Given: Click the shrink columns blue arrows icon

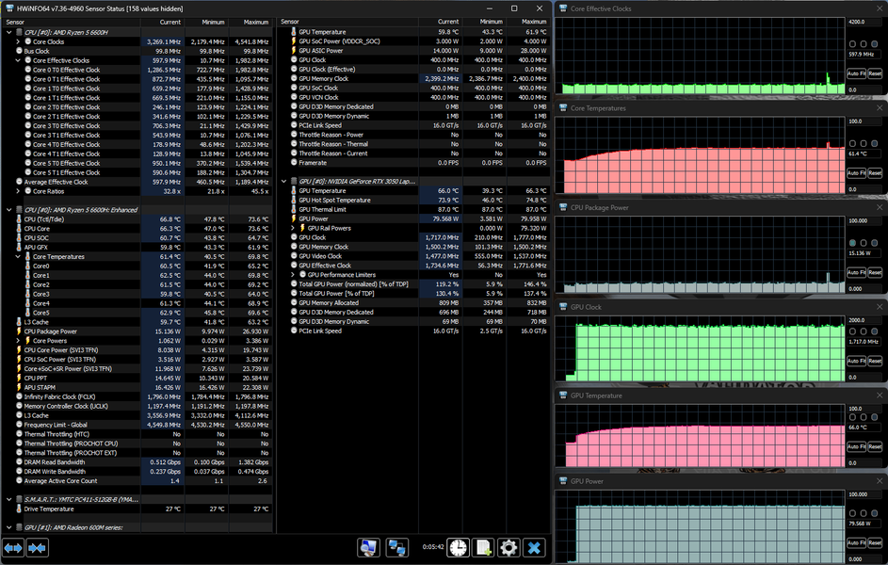Looking at the screenshot, I should 38,547.
